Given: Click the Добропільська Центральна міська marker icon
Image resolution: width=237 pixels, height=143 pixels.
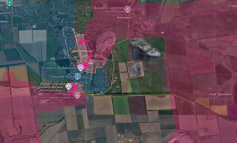Looking at the screenshot, I should tap(68, 86).
